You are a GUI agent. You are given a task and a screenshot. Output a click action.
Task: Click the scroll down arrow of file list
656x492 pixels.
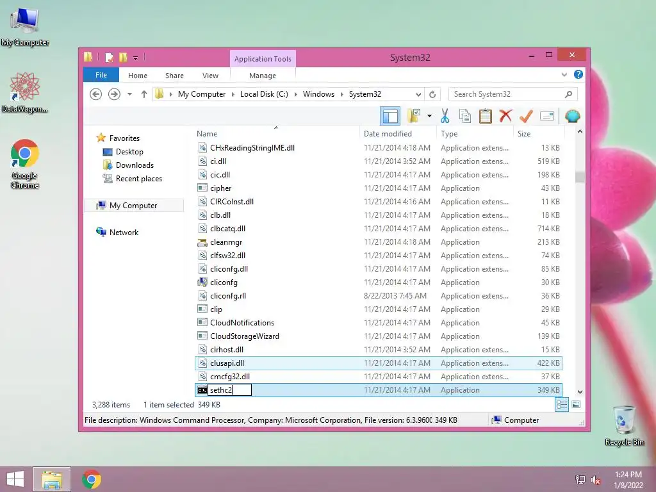(580, 392)
